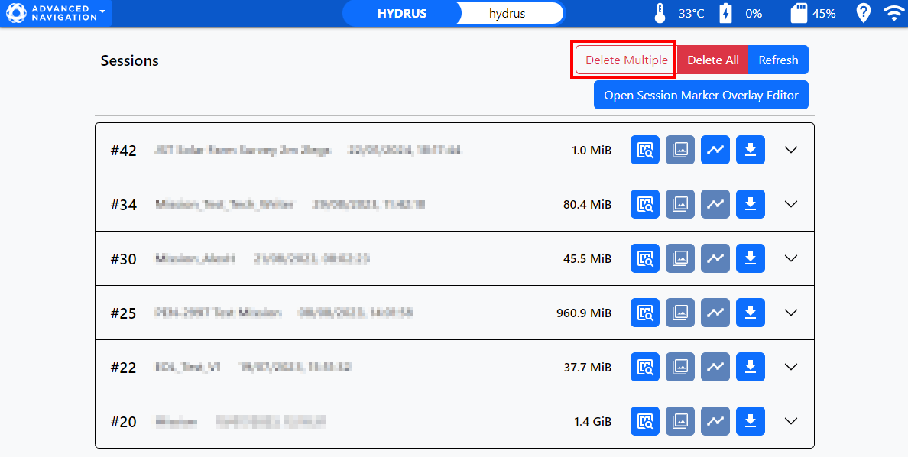The width and height of the screenshot is (908, 457).
Task: Switch to the hydrus device tab
Action: tap(508, 13)
